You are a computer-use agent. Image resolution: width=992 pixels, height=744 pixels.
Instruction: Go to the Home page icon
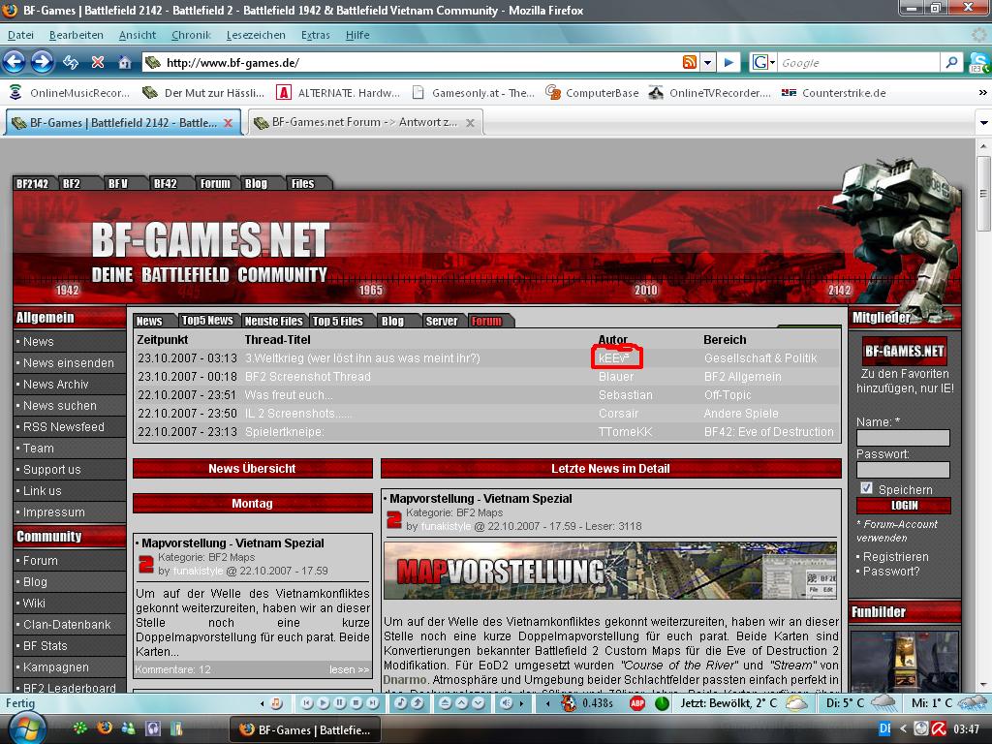[124, 62]
